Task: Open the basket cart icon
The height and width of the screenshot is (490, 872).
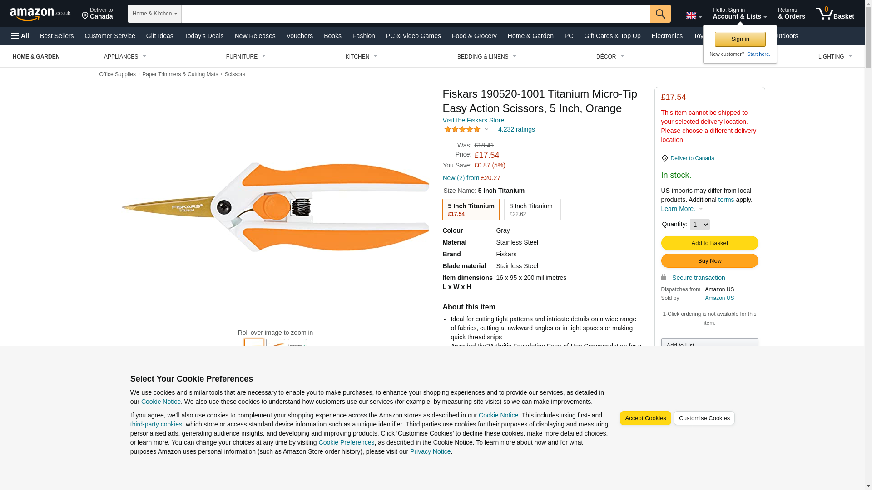Action: pos(835,14)
